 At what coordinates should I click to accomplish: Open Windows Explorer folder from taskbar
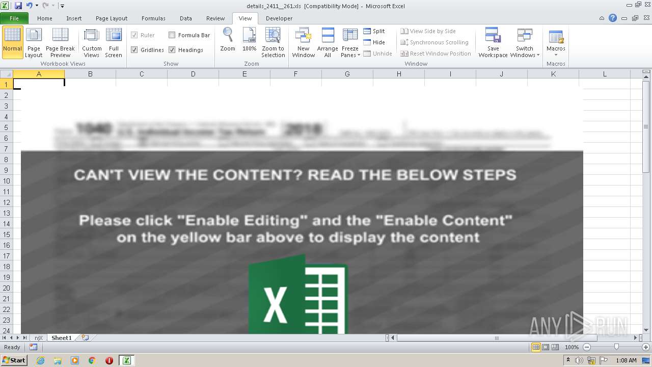coord(58,360)
